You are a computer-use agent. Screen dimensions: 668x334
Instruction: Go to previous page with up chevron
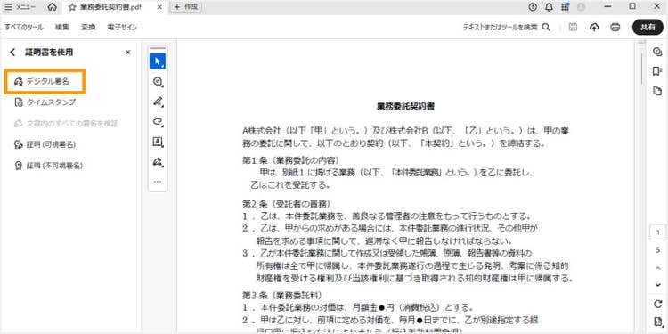[x=658, y=268]
